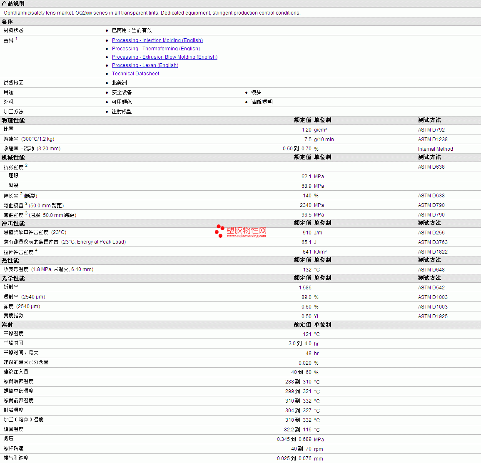
Task: Select the 1.586 refractive index value
Action: [305, 287]
